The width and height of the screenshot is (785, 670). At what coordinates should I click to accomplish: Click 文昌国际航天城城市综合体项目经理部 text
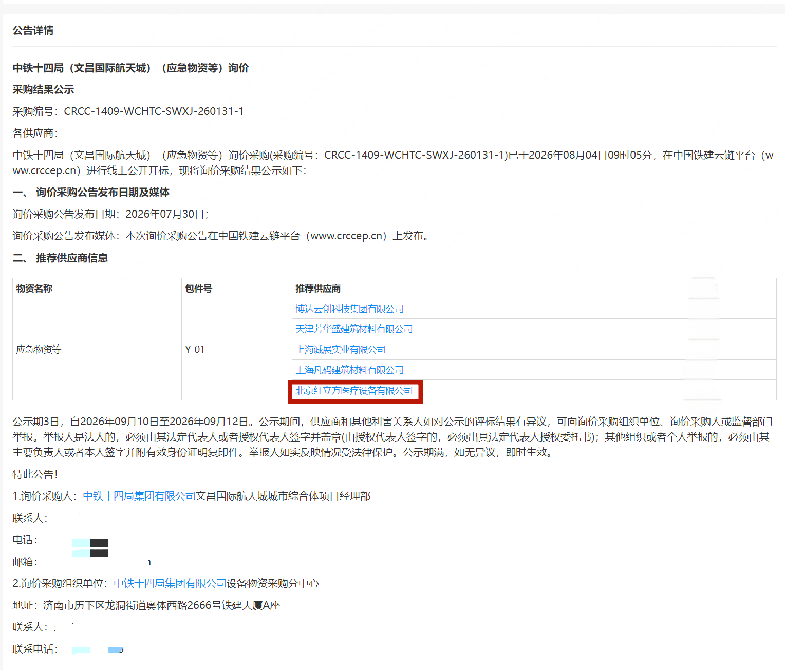(284, 496)
